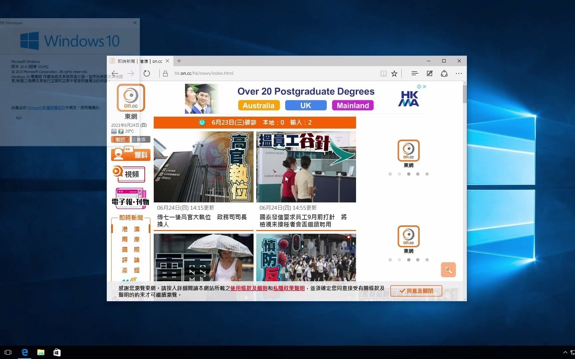Screen dimensions: 575x359
Task: Select 港澳 news category
Action: point(131,229)
